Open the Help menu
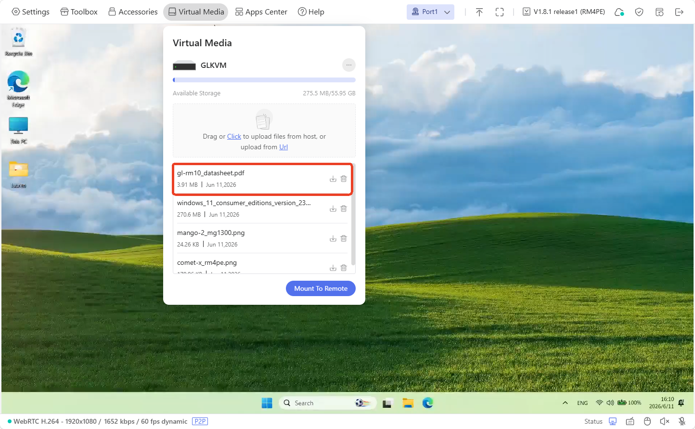This screenshot has width=695, height=429. pyautogui.click(x=311, y=12)
